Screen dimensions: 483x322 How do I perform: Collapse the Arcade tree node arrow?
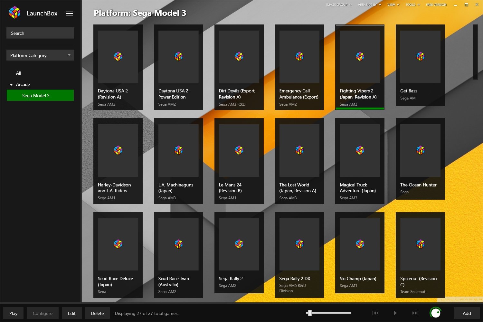point(11,85)
